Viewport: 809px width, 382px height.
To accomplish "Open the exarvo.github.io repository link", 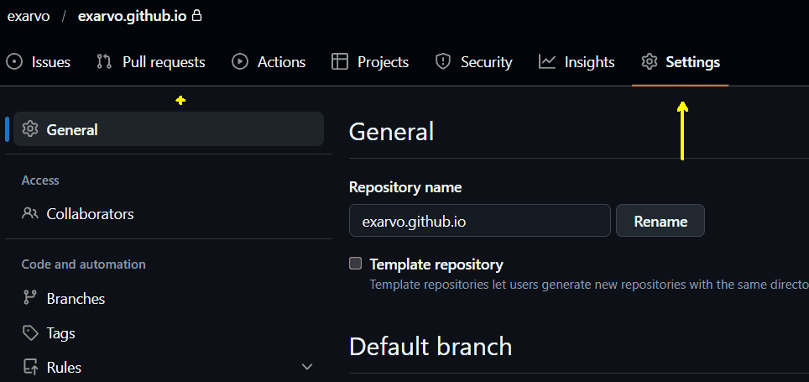I will [133, 16].
